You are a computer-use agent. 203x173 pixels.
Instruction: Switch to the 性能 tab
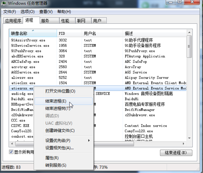pos(67,21)
